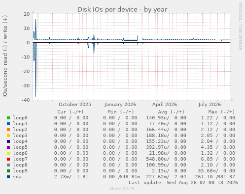
Task: Click the loop0 avg value 140.93u
Action: point(158,118)
